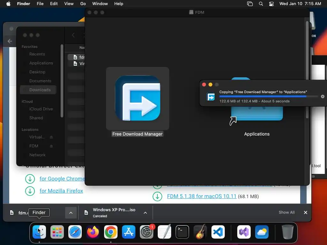Launch Firefox from the Dock
This screenshot has width=327, height=245.
click(x=93, y=232)
